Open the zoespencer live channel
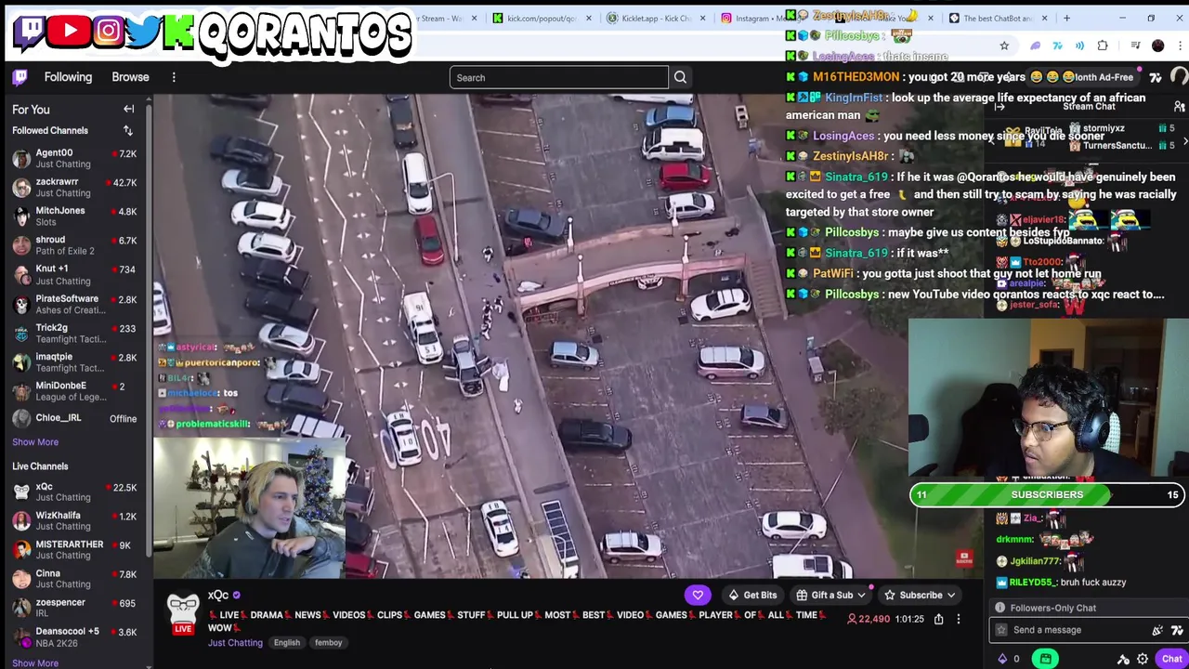Image resolution: width=1189 pixels, height=669 pixels. click(x=76, y=608)
